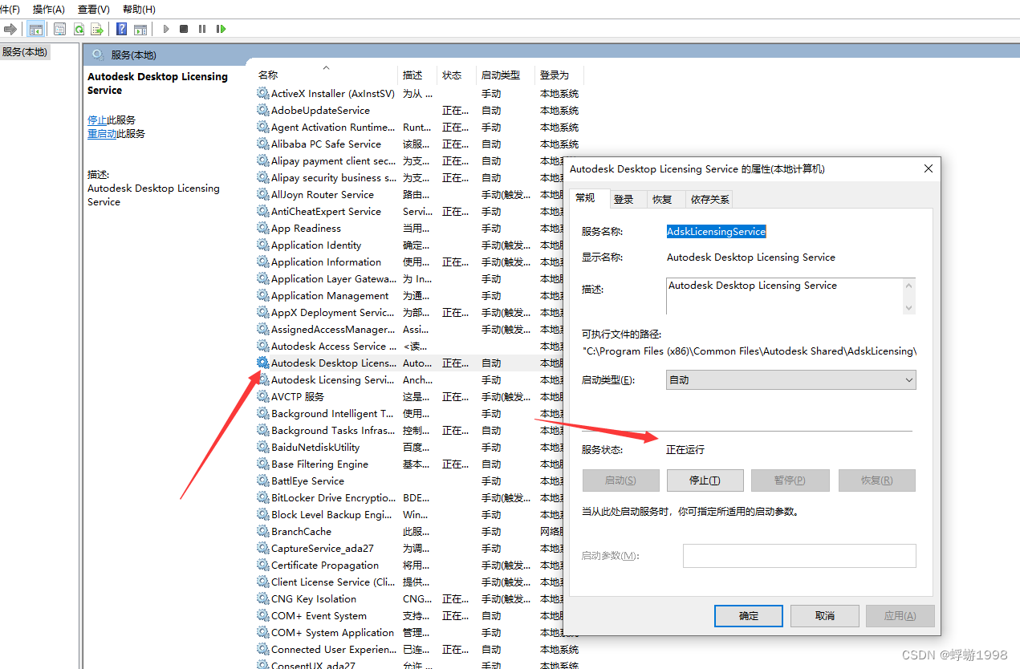Click the ActiveX Installer service gear icon
The height and width of the screenshot is (669, 1020).
(263, 93)
